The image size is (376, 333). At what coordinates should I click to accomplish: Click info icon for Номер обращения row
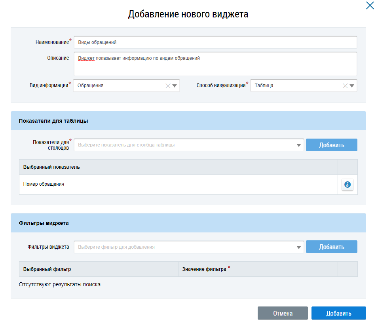(x=347, y=185)
